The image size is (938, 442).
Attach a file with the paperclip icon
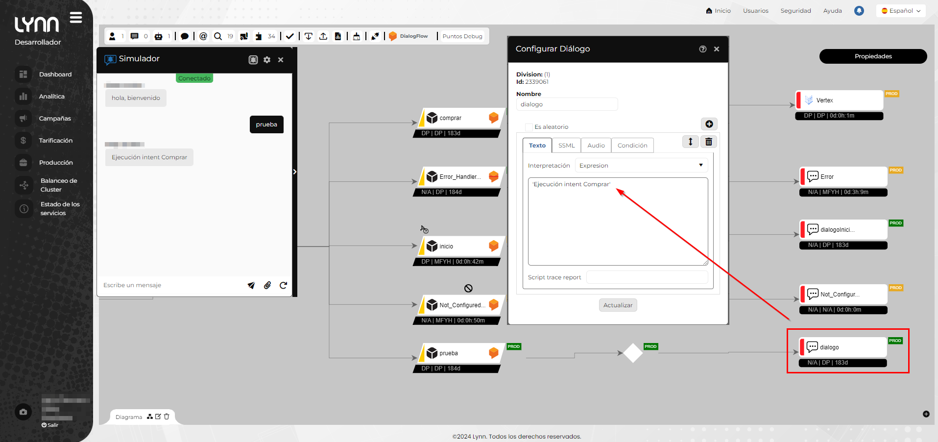(x=267, y=285)
